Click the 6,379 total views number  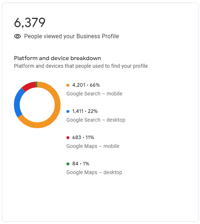(30, 23)
